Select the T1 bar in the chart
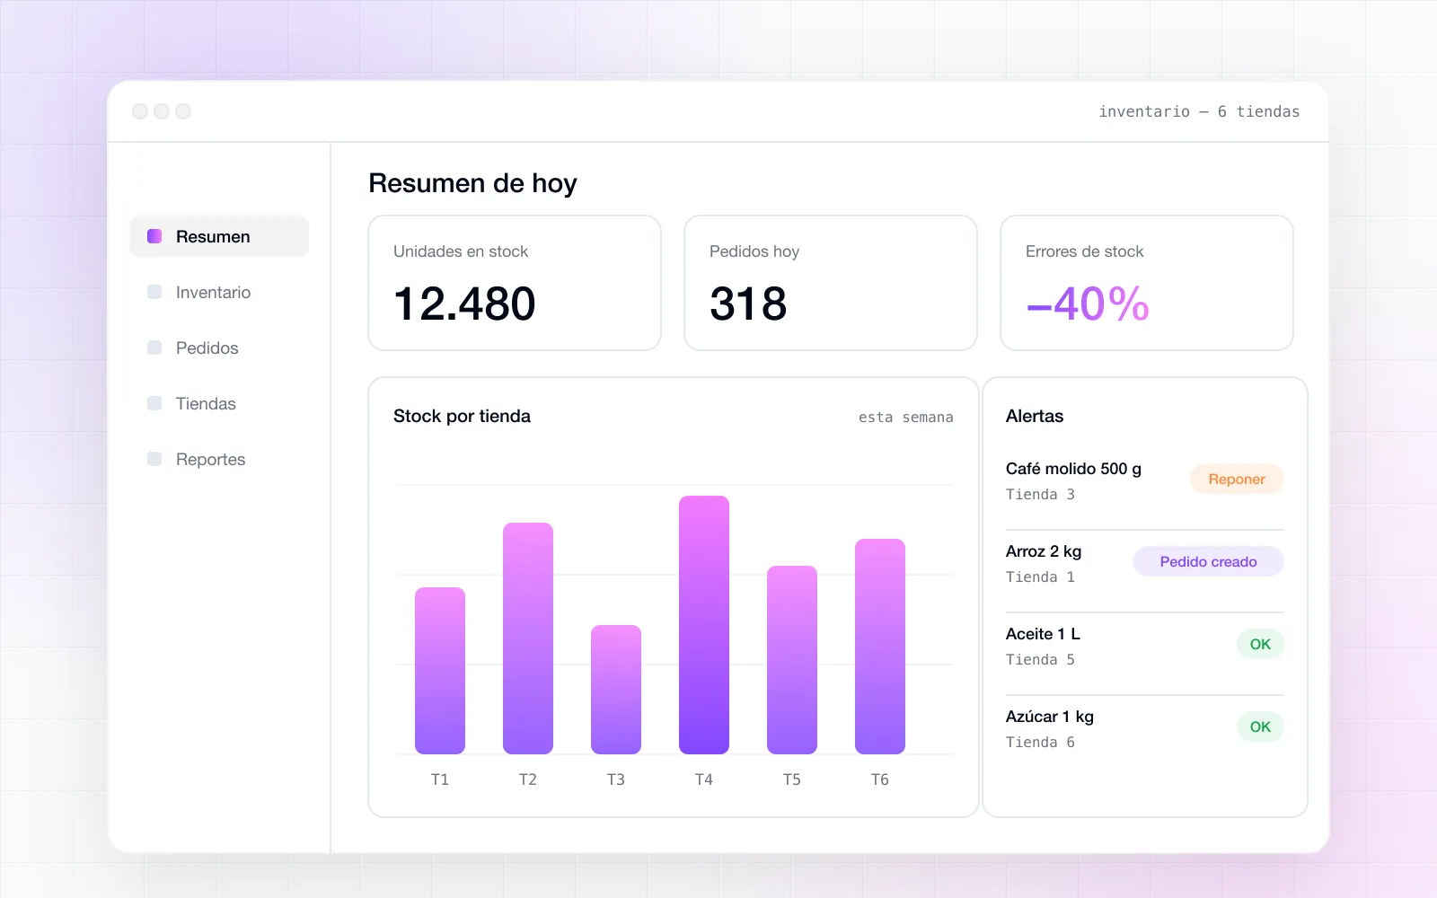The width and height of the screenshot is (1437, 898). (x=440, y=671)
